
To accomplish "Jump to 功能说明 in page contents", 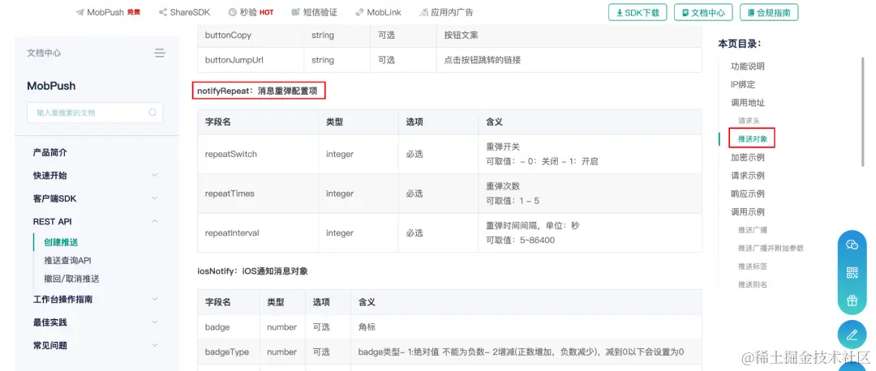I will (x=748, y=66).
